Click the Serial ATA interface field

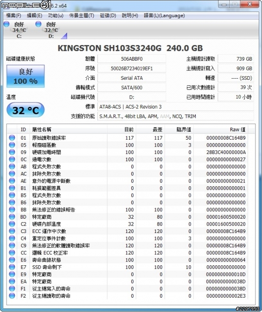pos(132,78)
